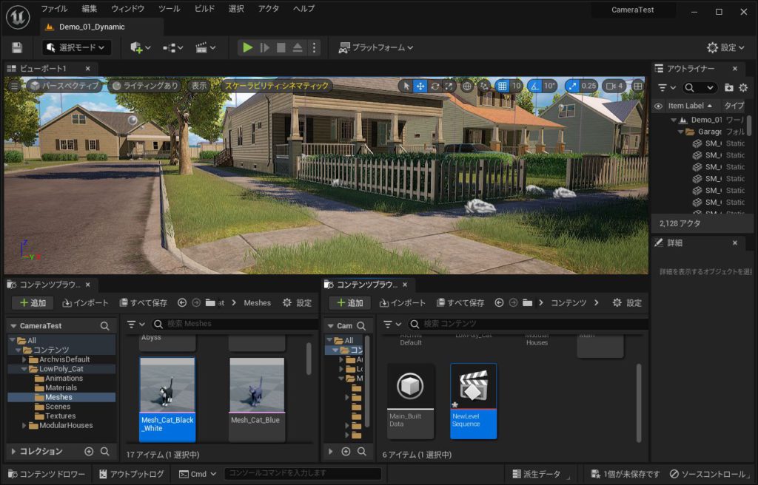Open the ソースコントロール status bar menu
The height and width of the screenshot is (485, 758).
click(709, 474)
